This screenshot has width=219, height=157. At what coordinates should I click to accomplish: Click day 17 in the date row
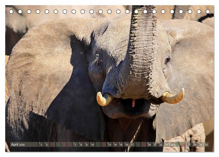pyautogui.click(x=132, y=144)
